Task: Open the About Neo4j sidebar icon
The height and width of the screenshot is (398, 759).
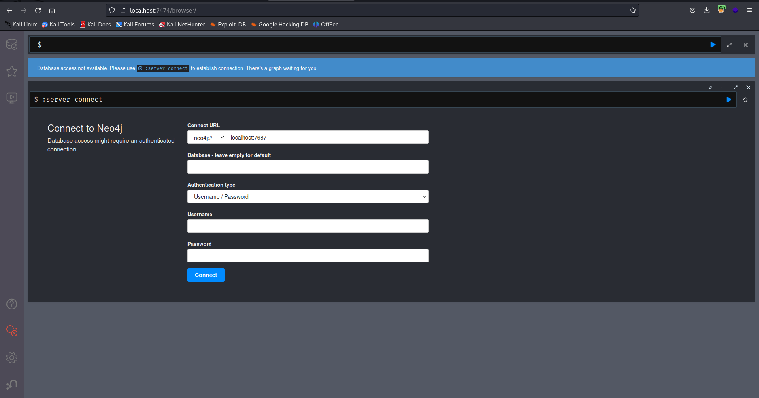Action: (12, 384)
